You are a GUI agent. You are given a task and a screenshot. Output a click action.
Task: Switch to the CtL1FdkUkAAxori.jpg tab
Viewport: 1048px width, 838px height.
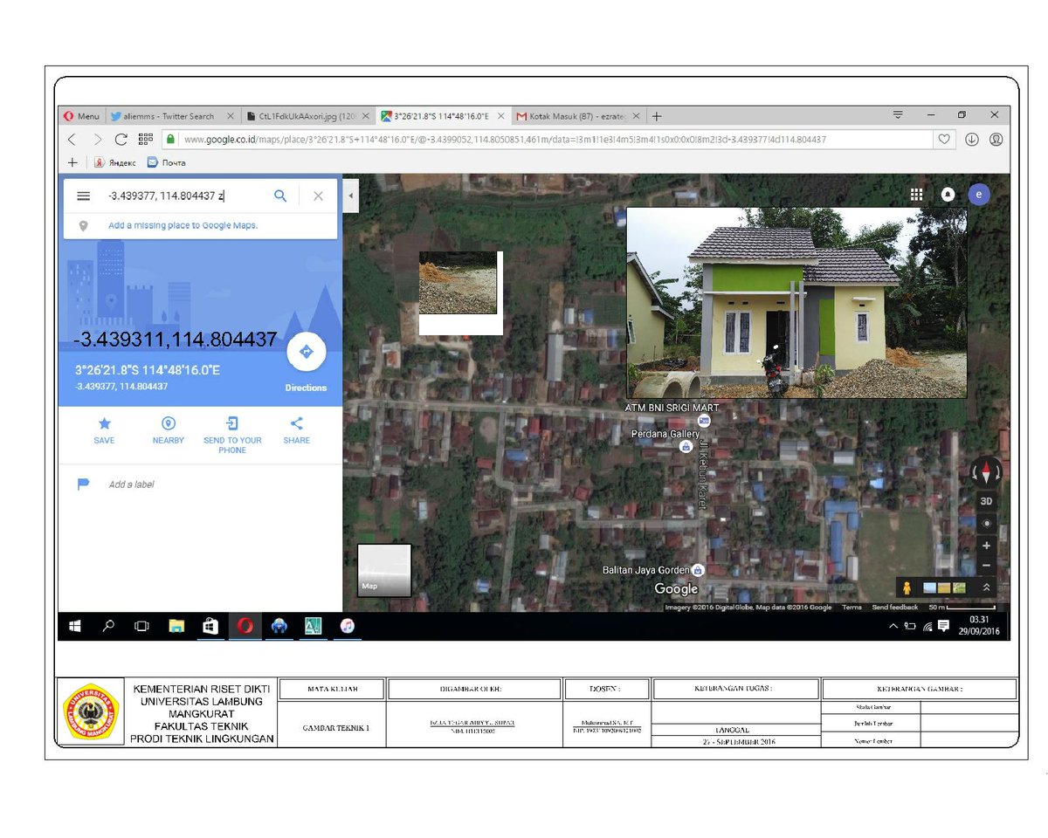309,116
